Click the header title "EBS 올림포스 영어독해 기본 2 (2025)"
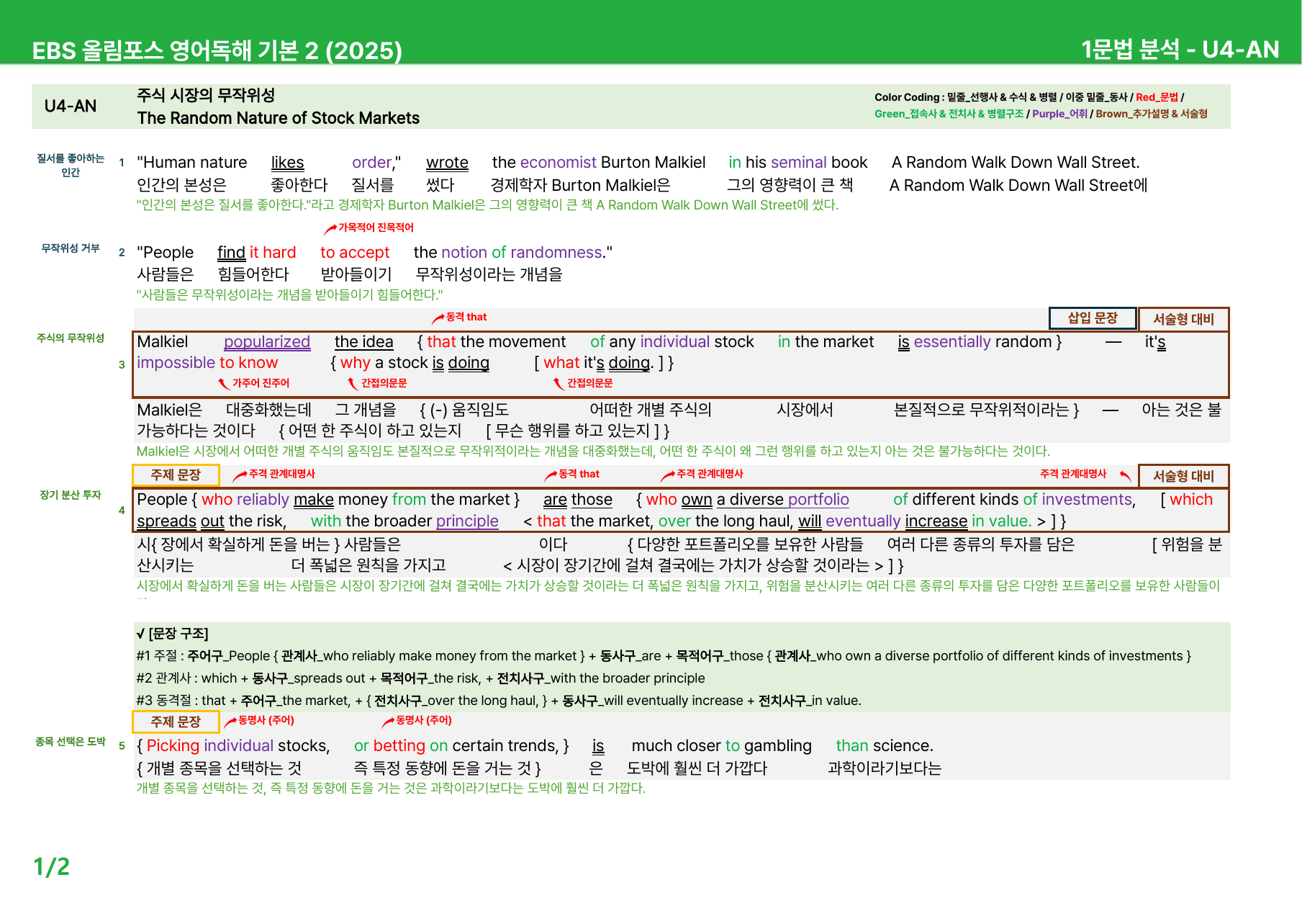 pyautogui.click(x=217, y=50)
